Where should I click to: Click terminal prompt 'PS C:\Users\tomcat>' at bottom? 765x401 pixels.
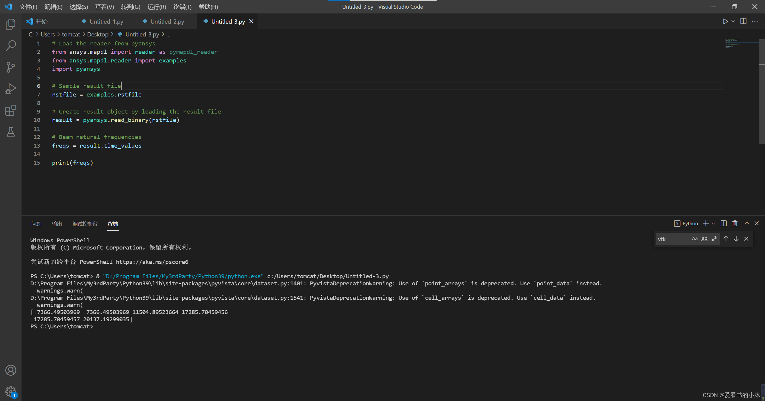(x=62, y=326)
